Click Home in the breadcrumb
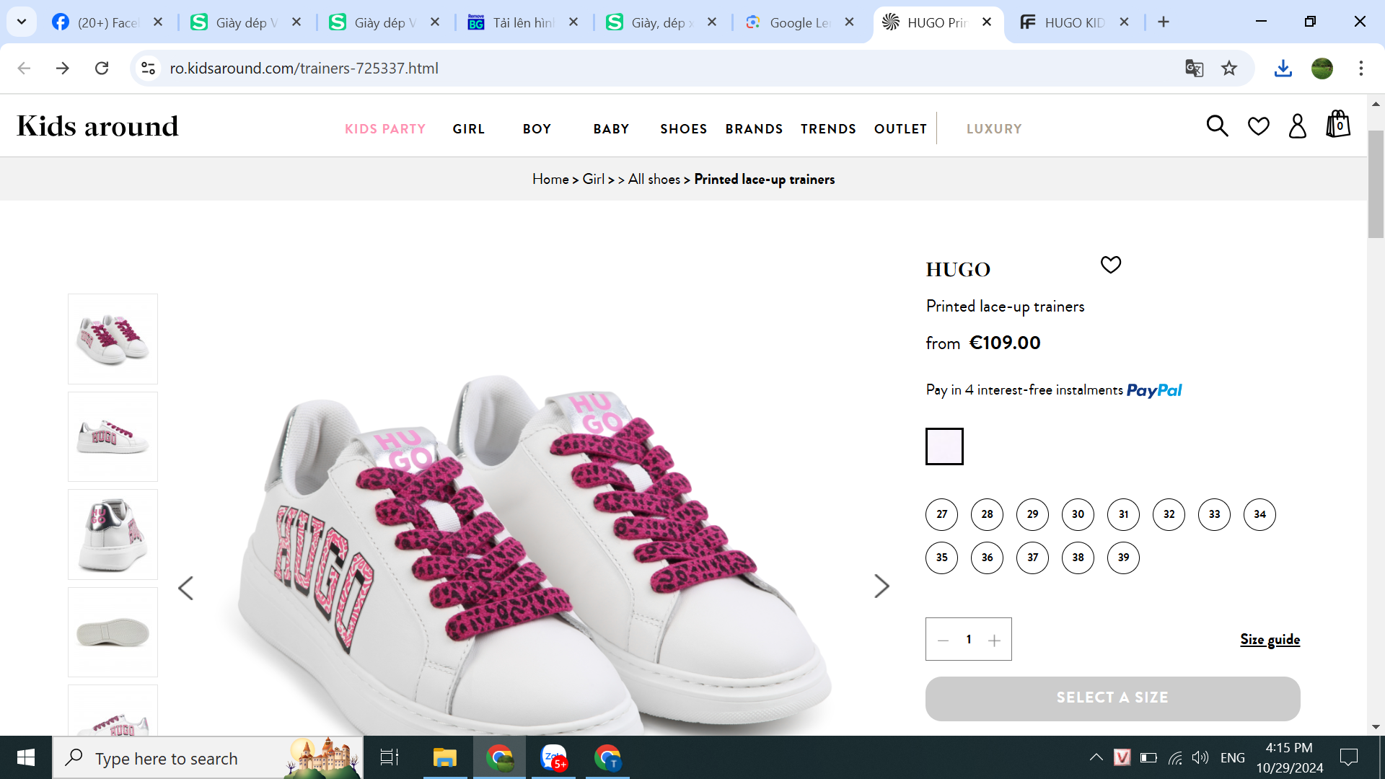The width and height of the screenshot is (1385, 779). [x=550, y=179]
